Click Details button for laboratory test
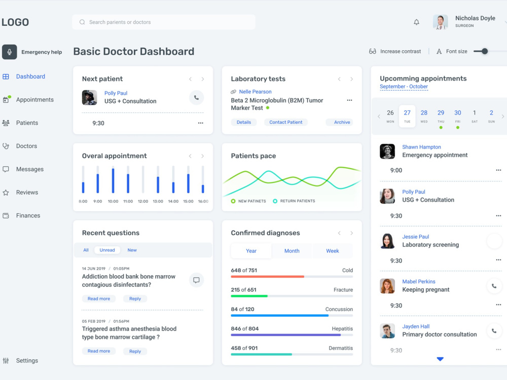Image resolution: width=507 pixels, height=380 pixels. (x=244, y=122)
